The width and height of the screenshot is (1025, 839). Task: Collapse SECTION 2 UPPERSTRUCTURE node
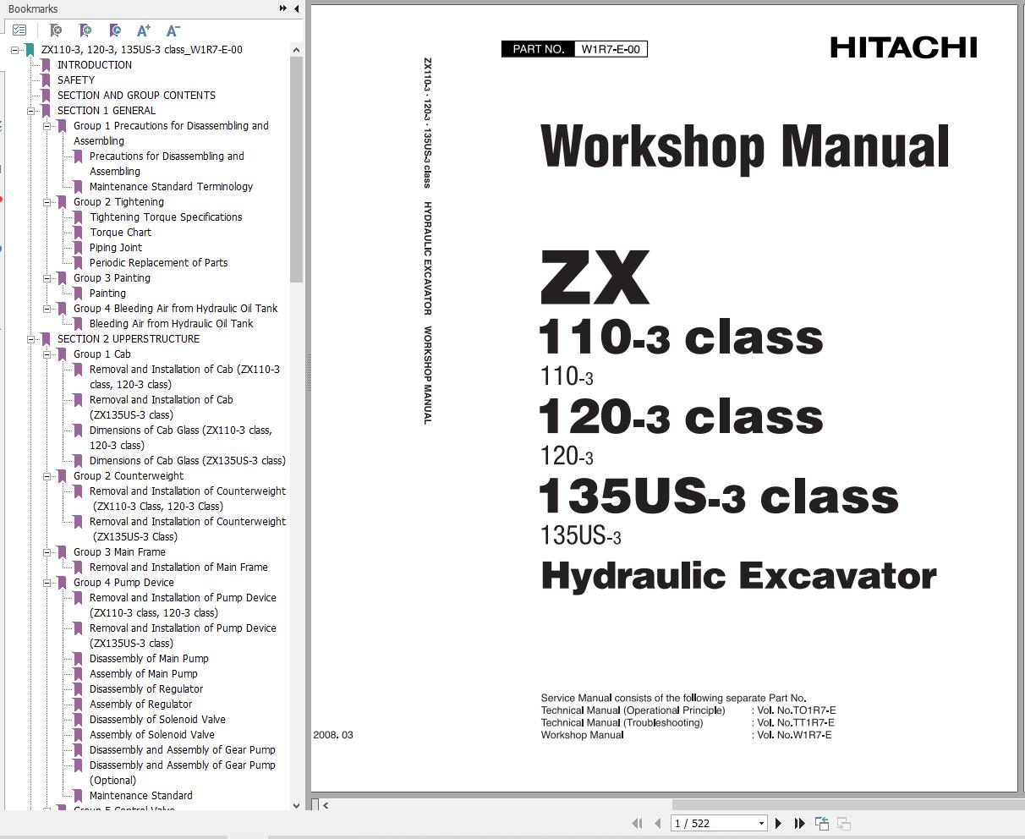pos(31,339)
